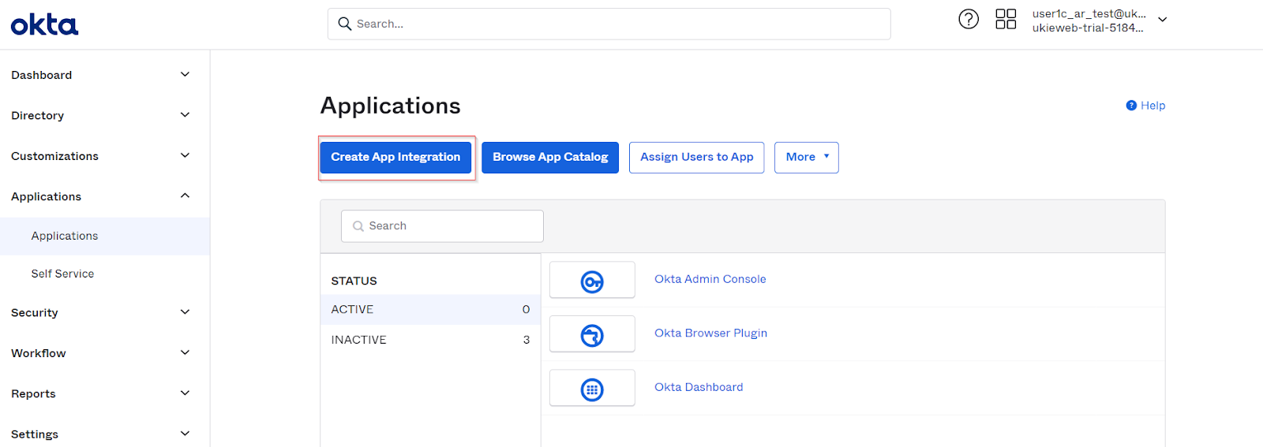This screenshot has height=447, width=1263.
Task: Expand the Directory sidebar section
Action: tap(185, 115)
